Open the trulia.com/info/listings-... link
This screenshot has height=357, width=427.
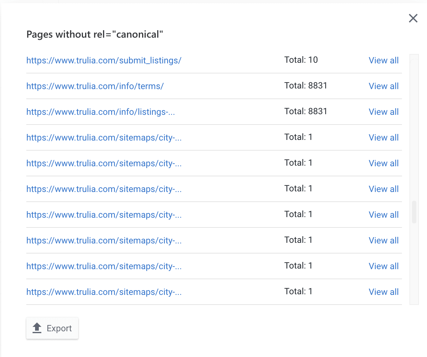click(x=100, y=112)
